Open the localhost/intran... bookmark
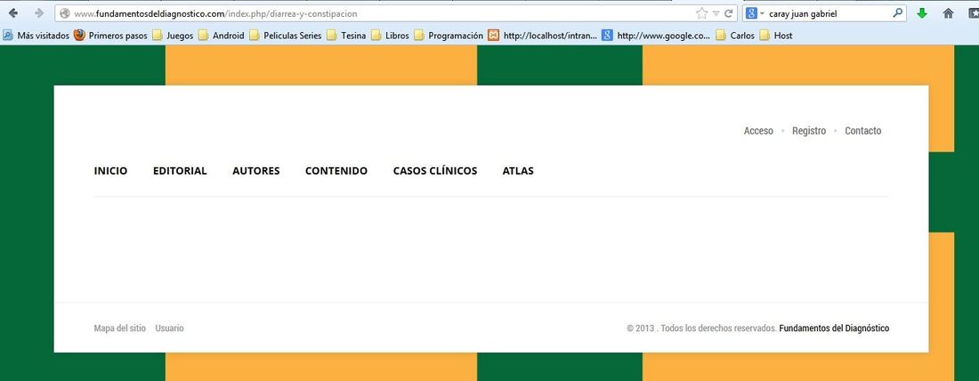This screenshot has height=381, width=979. click(543, 36)
